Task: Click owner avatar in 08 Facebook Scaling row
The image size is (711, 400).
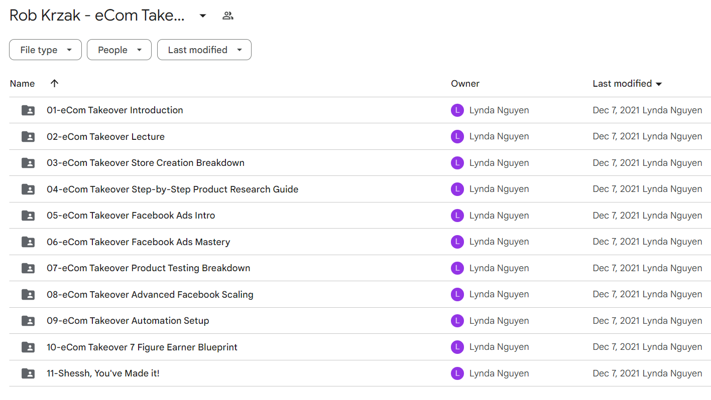Action: pyautogui.click(x=457, y=294)
